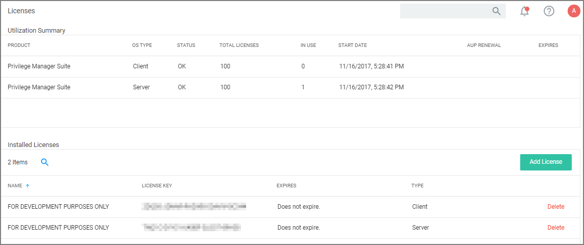This screenshot has width=584, height=245.
Task: Click start date 11/16/2017, 5:28:42 PM
Action: tap(371, 87)
